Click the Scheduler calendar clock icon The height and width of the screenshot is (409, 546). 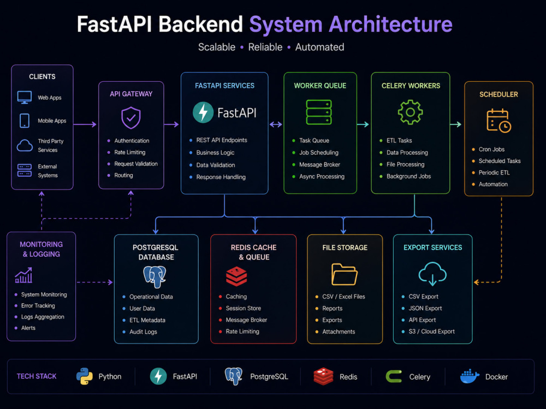498,121
